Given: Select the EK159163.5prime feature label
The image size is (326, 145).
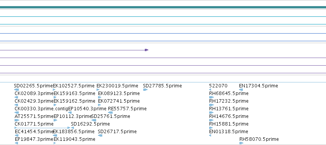Looking at the screenshot, I should 74,93.
